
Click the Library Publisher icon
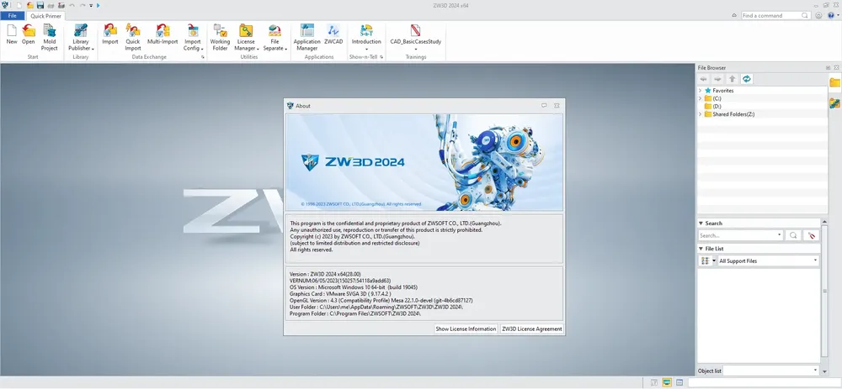coord(81,31)
